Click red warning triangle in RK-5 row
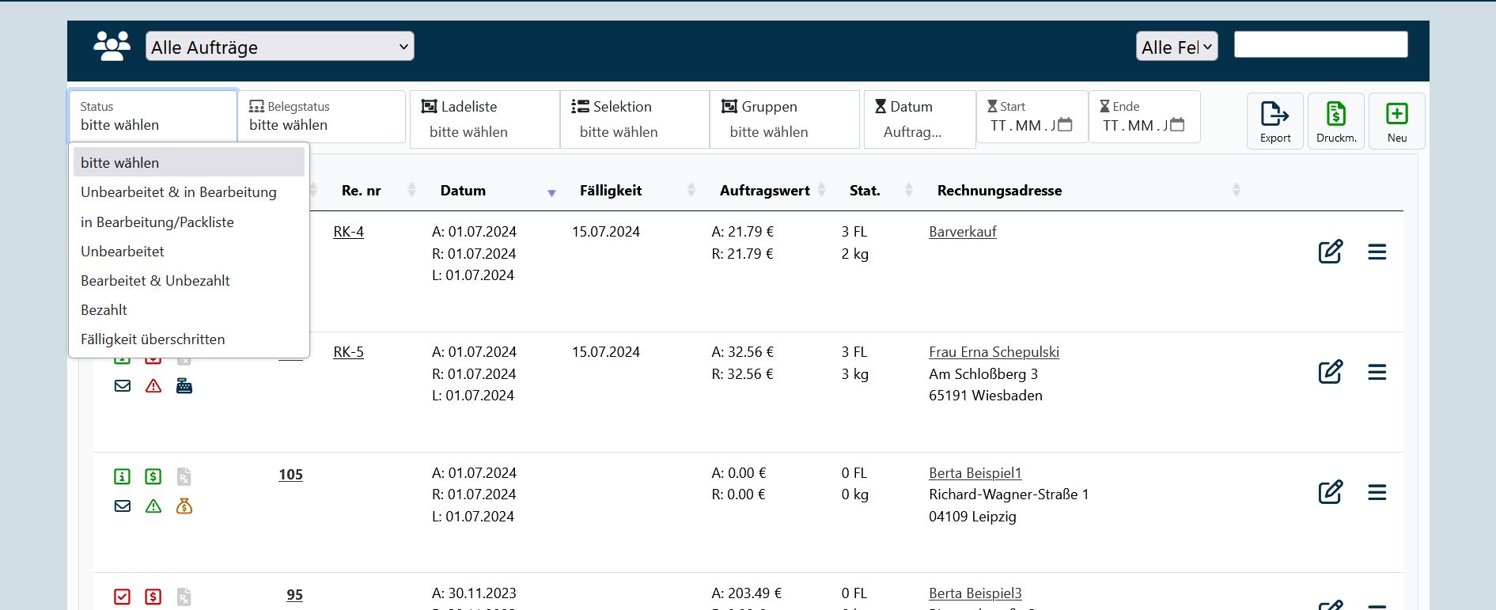 (x=153, y=386)
